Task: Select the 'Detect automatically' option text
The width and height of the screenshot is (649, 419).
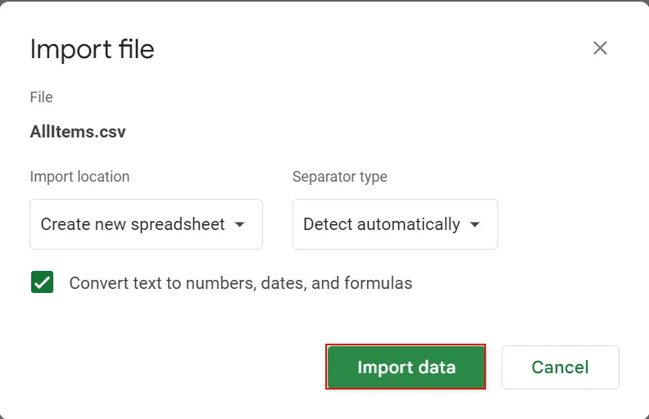Action: 381,224
